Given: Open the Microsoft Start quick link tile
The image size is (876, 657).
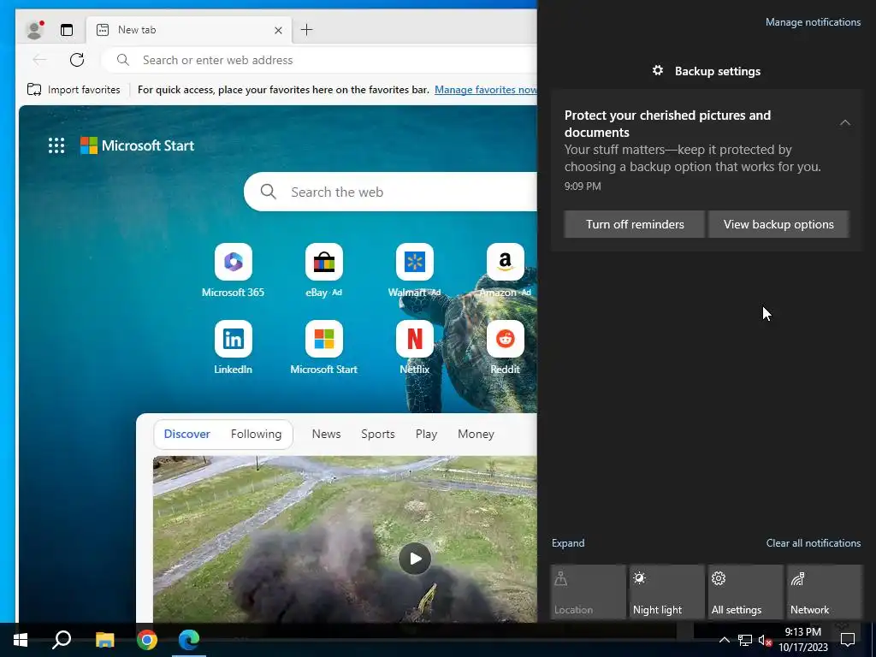Looking at the screenshot, I should [324, 347].
